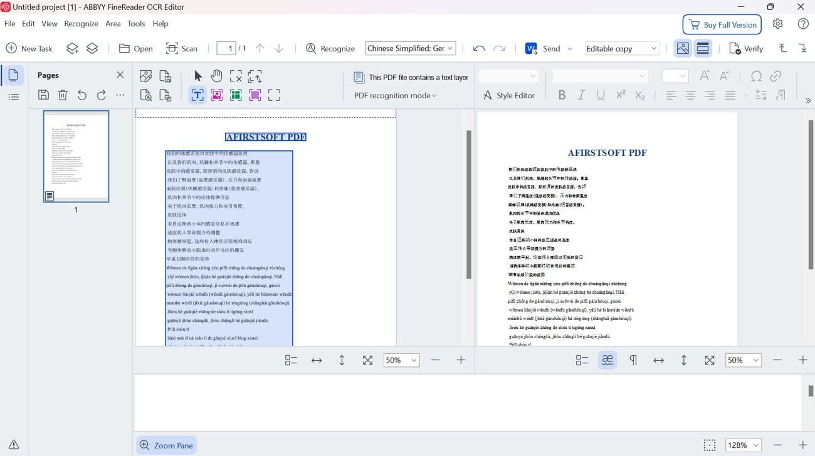Delete the selected page with trash icon
This screenshot has width=815, height=456.
pyautogui.click(x=63, y=95)
